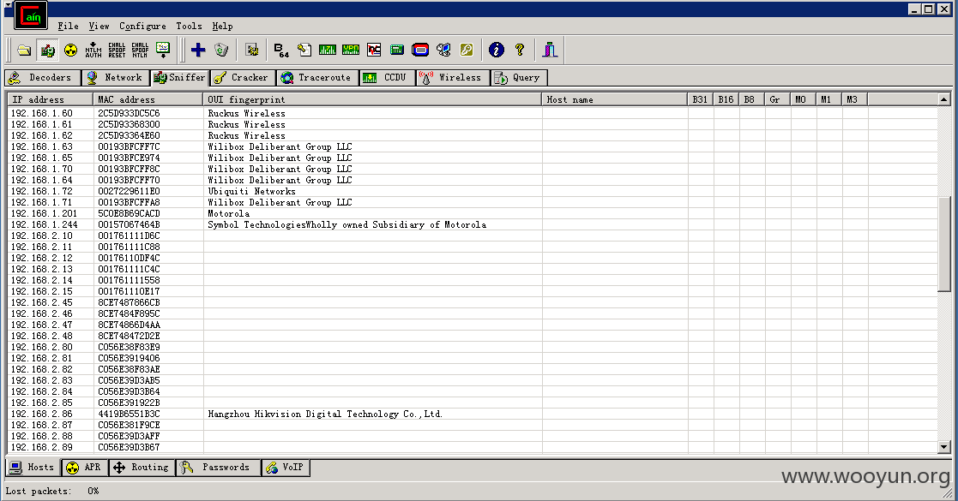This screenshot has width=958, height=501.
Task: Click the key-on-document password decoder icon
Action: pos(304,50)
